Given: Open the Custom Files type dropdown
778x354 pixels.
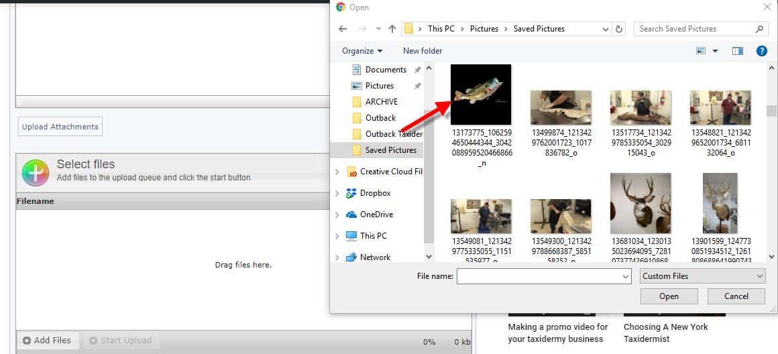Looking at the screenshot, I should [x=702, y=276].
